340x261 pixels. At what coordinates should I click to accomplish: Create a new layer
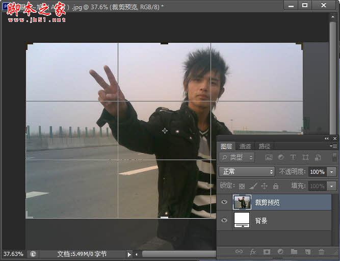(307, 251)
